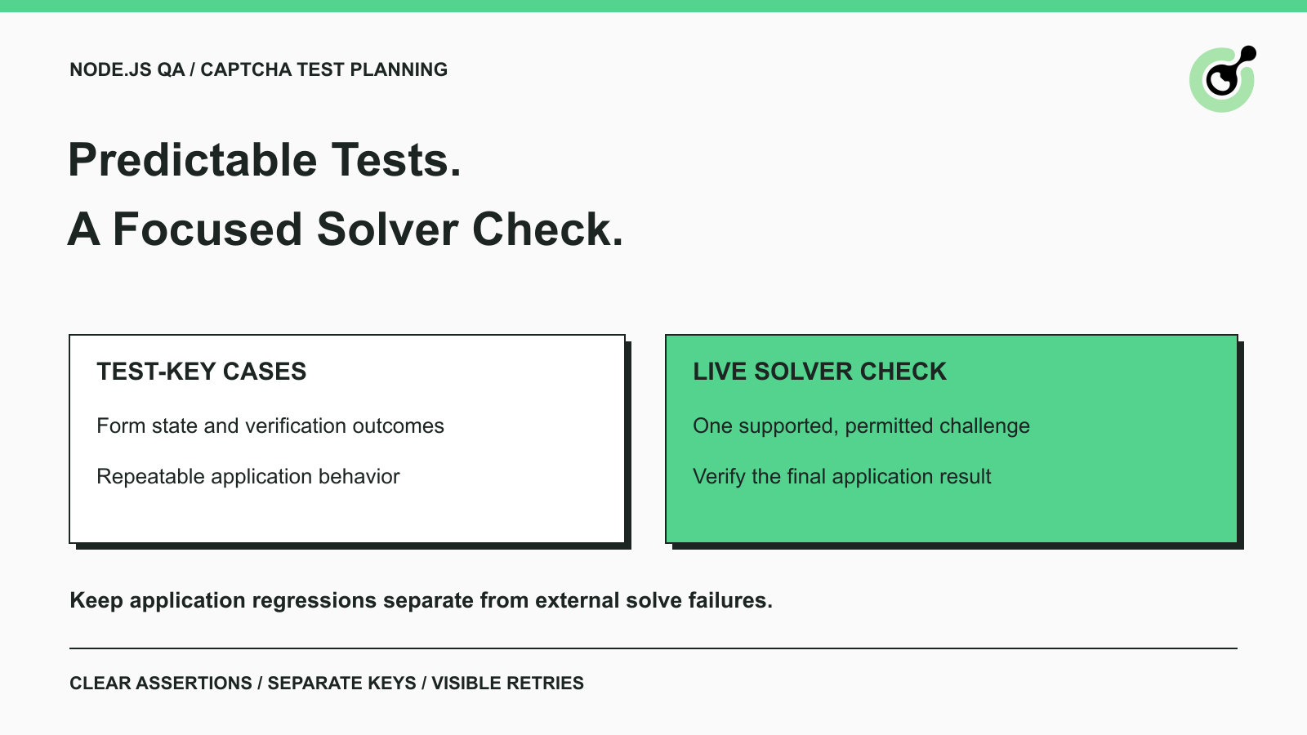Click 'Form state and verification outcomes' text
Screen dimensions: 1307x735
(270, 425)
